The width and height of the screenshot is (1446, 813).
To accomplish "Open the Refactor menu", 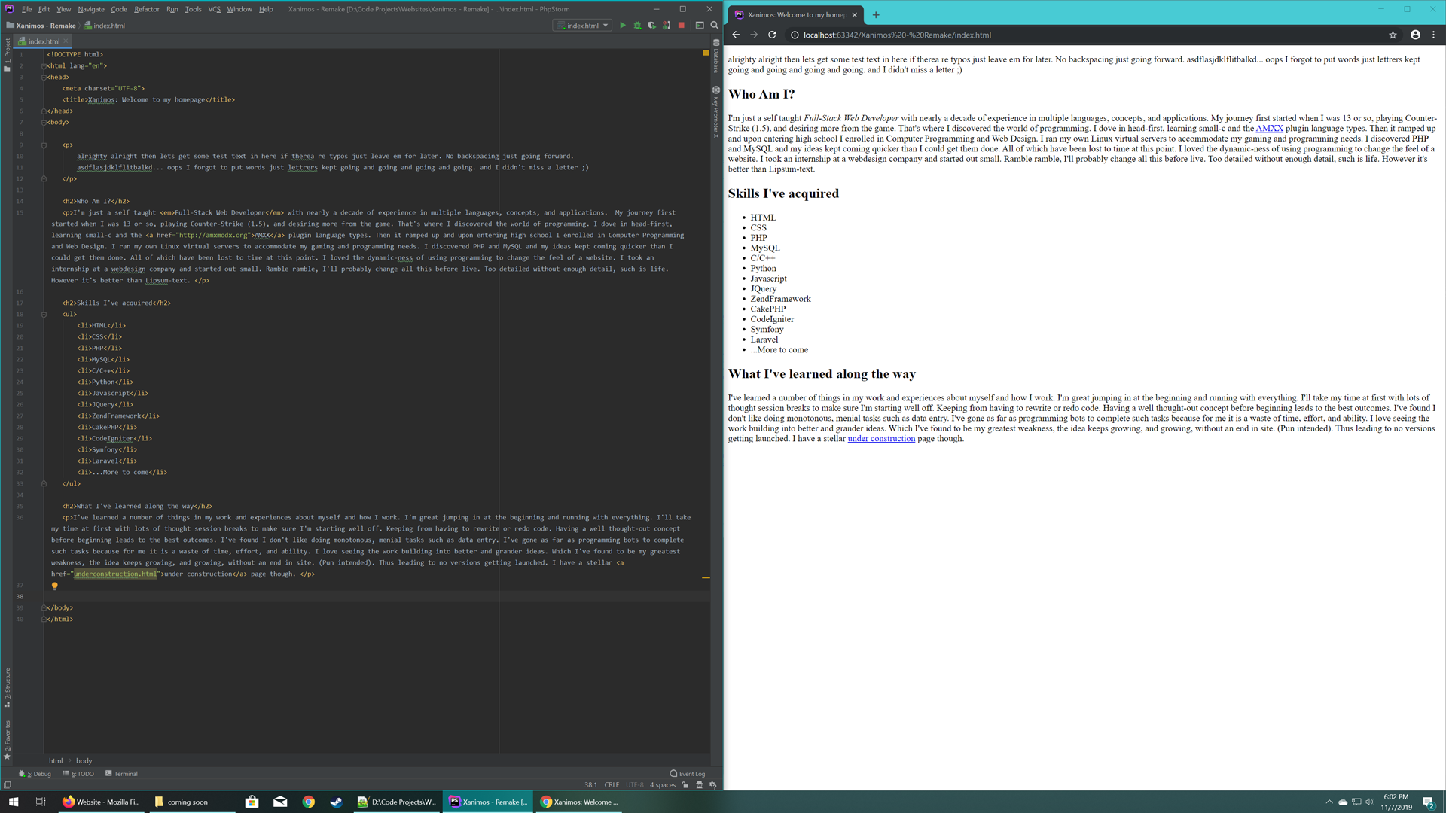I will click(x=146, y=9).
